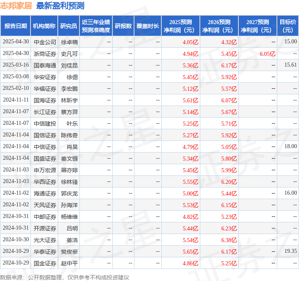Click target price 18.00
The width and height of the screenshot is (299, 281).
click(291, 146)
